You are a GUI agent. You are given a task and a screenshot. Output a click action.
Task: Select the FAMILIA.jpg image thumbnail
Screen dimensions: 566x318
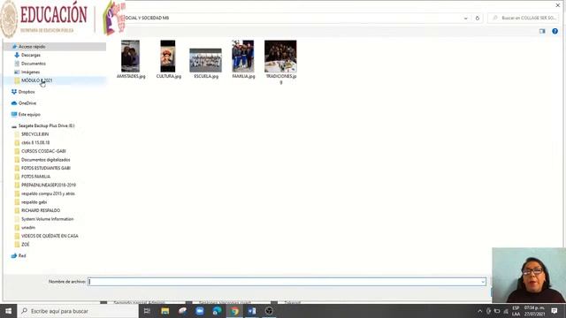[243, 57]
